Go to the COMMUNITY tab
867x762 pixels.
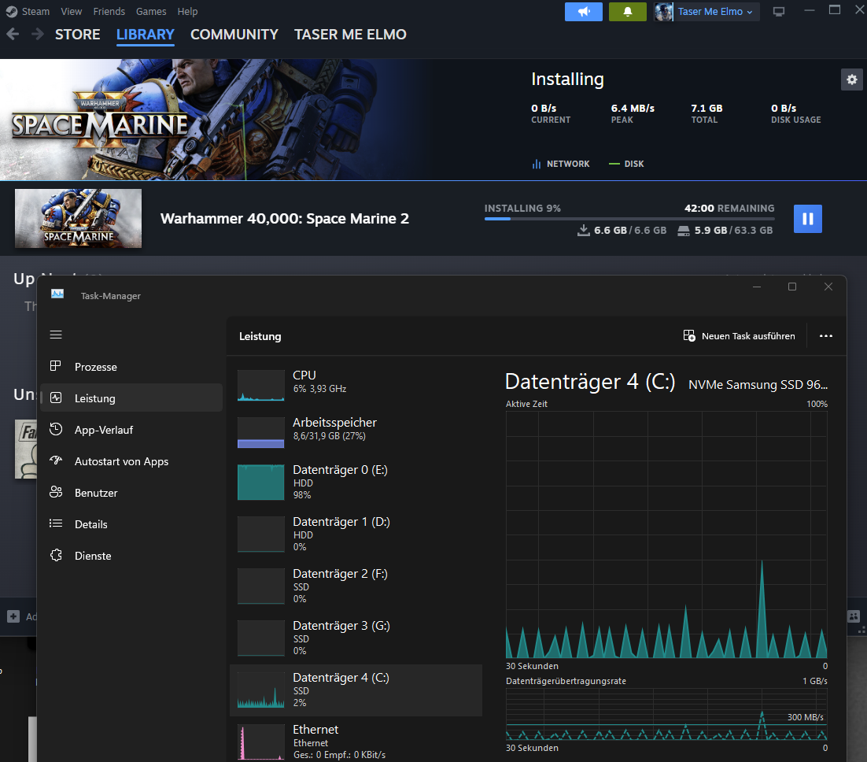234,35
